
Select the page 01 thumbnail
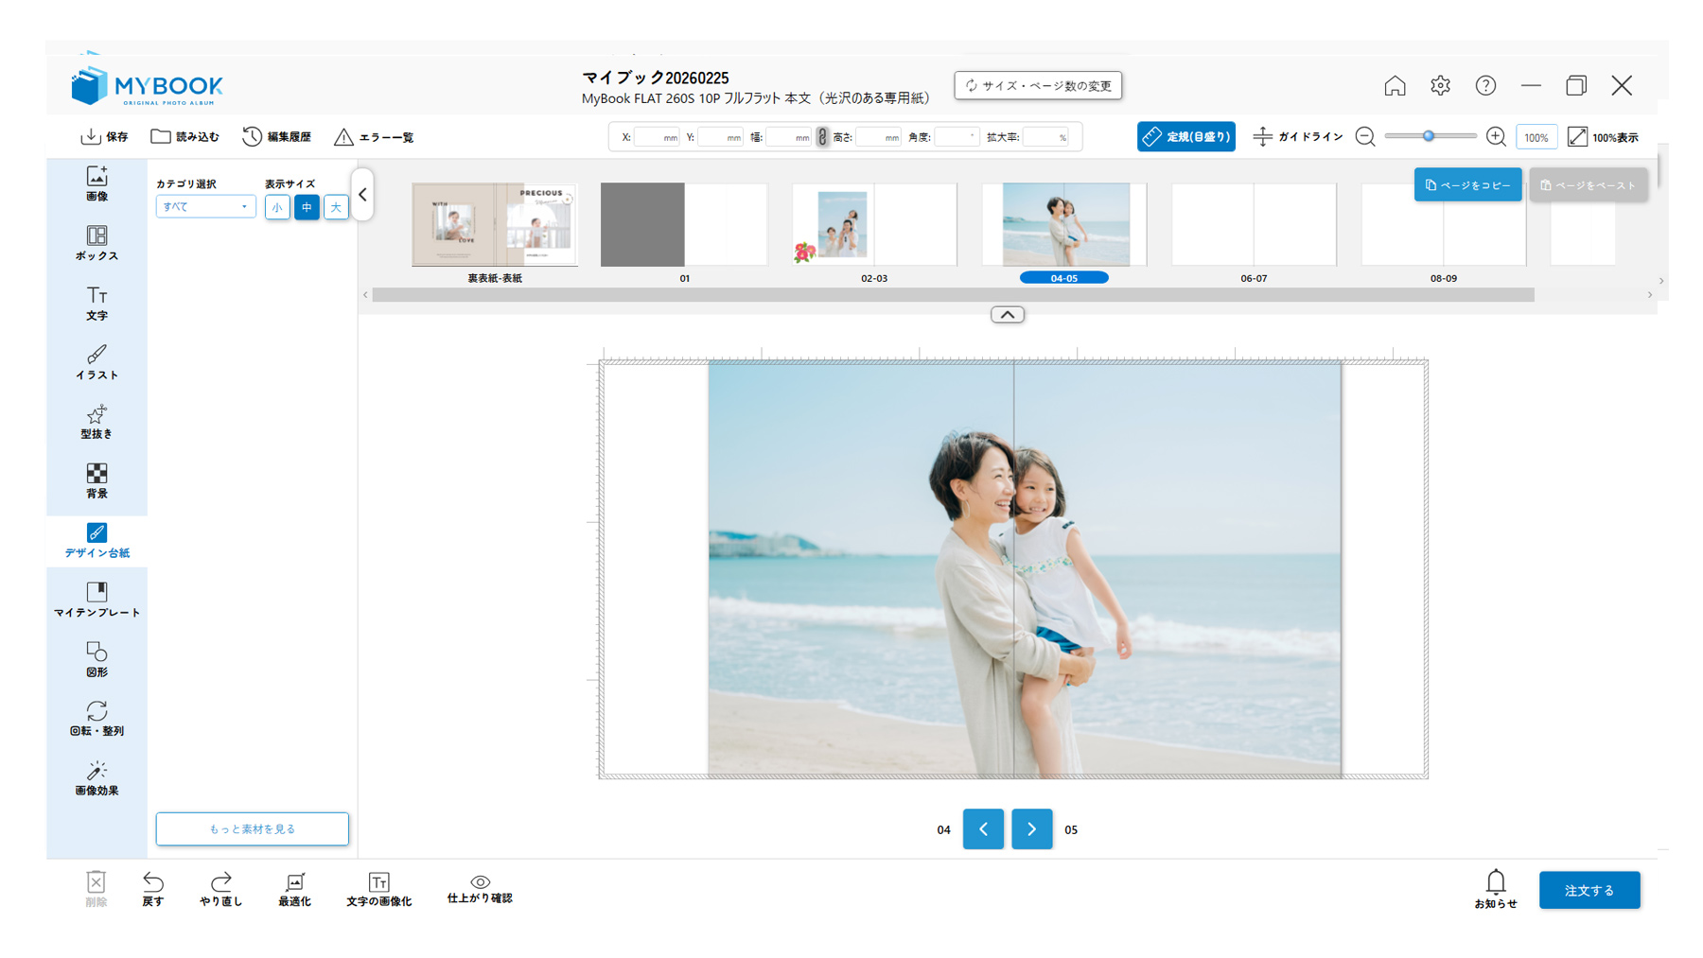[x=684, y=224]
